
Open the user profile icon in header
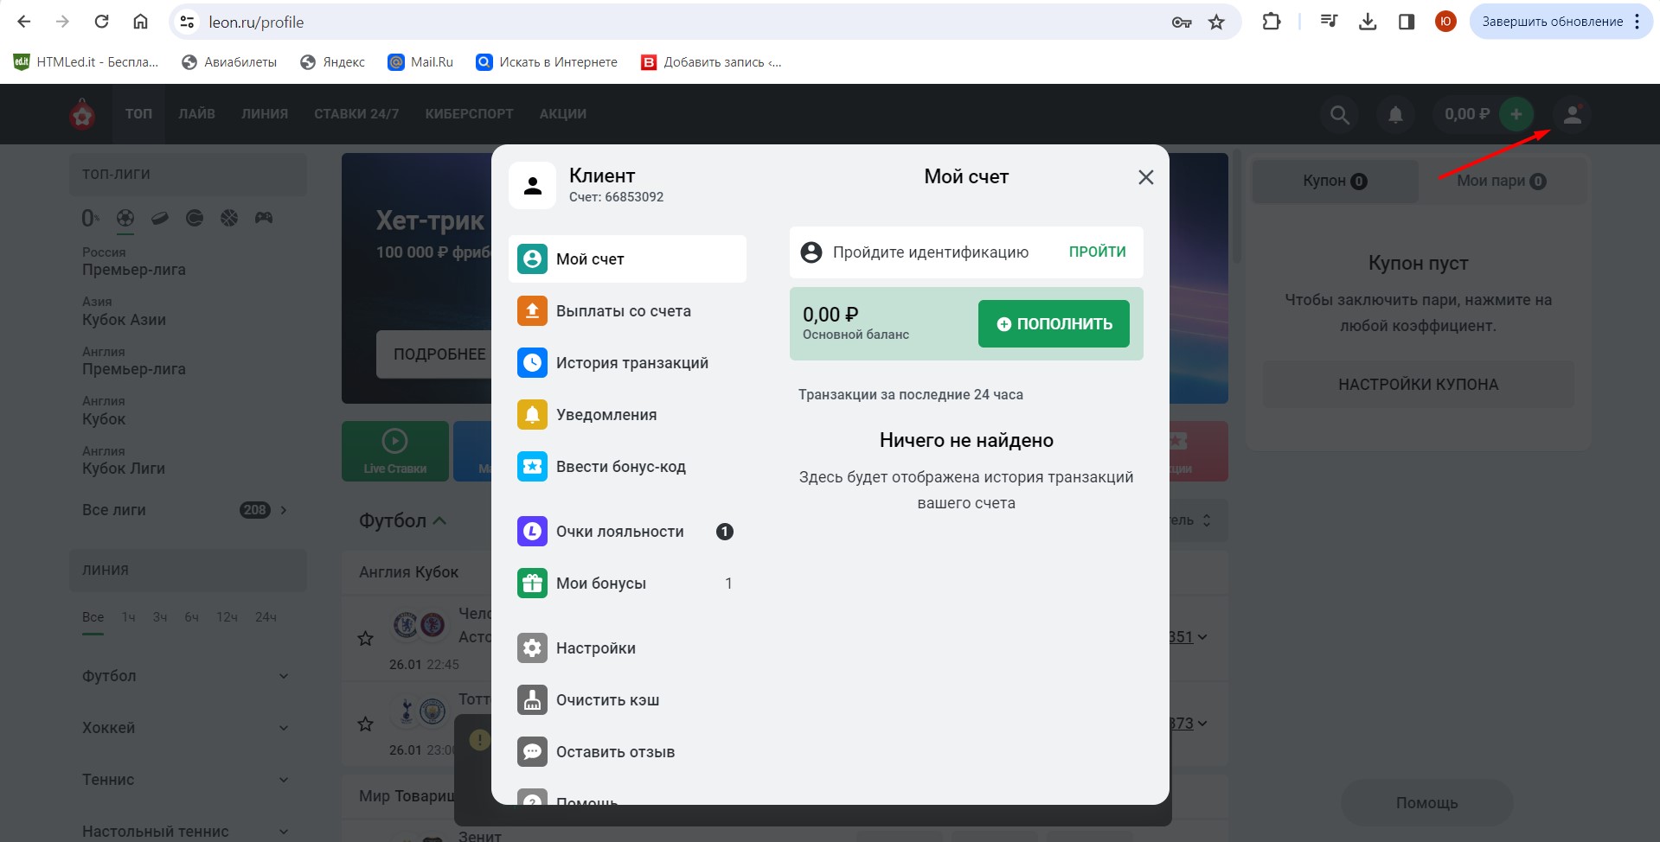click(1573, 114)
